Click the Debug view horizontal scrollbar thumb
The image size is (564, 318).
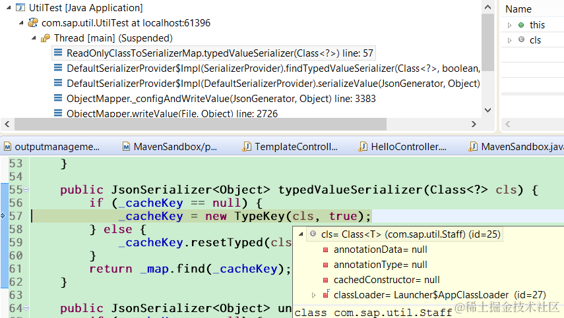201,124
